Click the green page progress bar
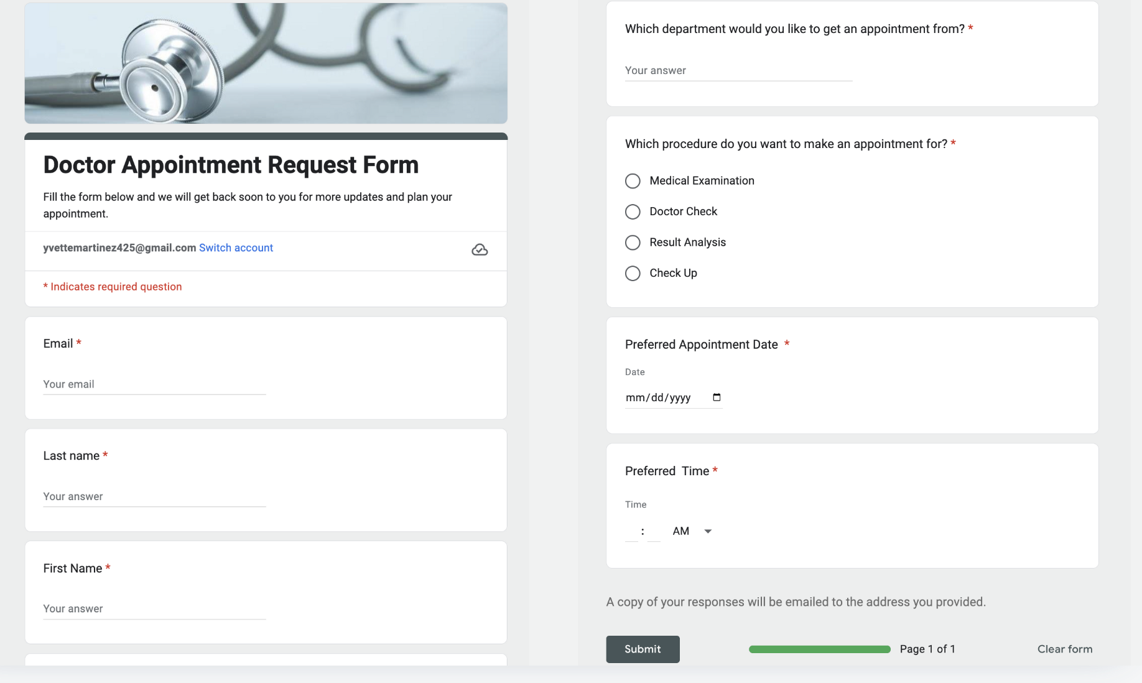The height and width of the screenshot is (683, 1142). click(819, 649)
